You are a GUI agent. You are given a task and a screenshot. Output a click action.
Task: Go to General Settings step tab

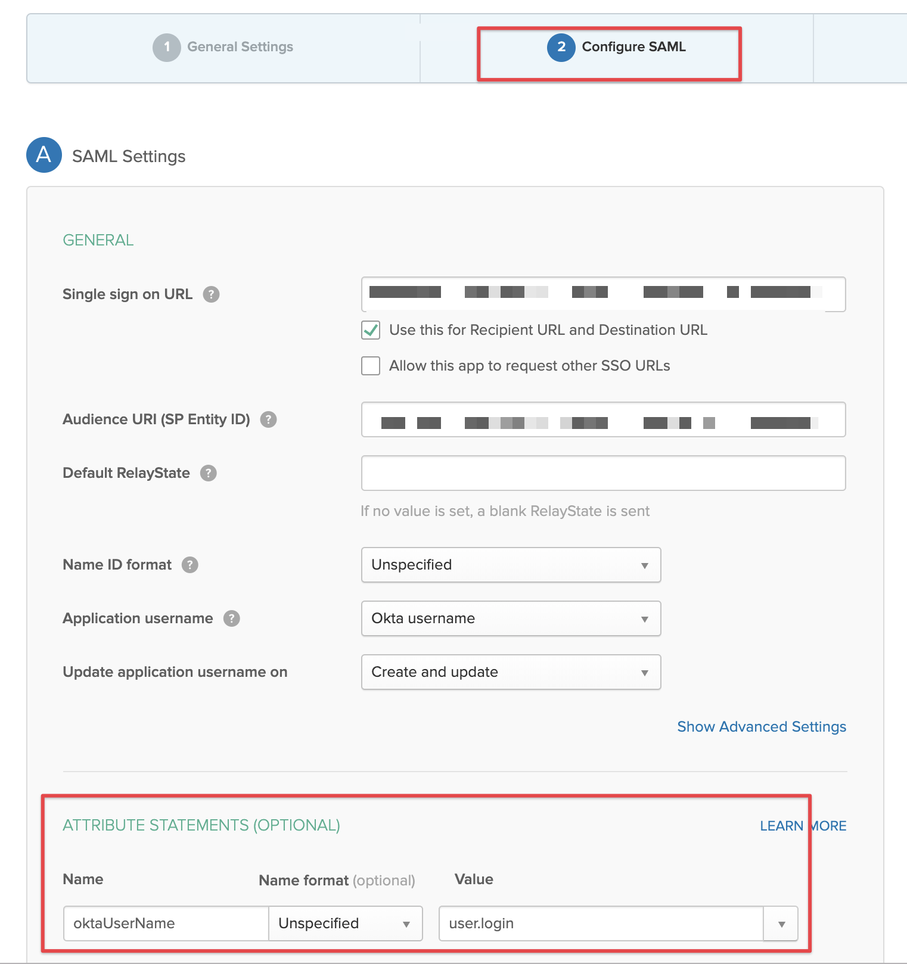click(240, 47)
